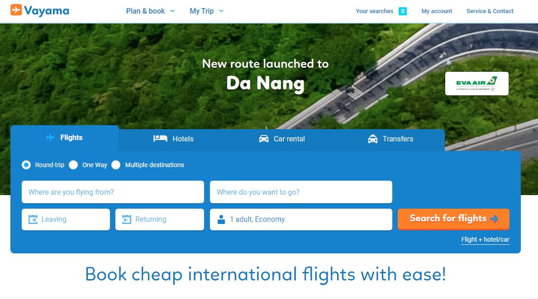
Task: Open the My account menu
Action: [x=437, y=11]
